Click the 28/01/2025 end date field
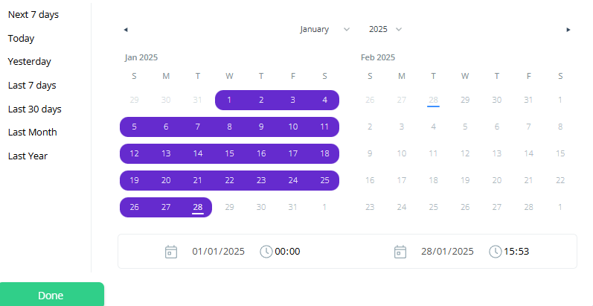This screenshot has width=593, height=306. tap(447, 252)
